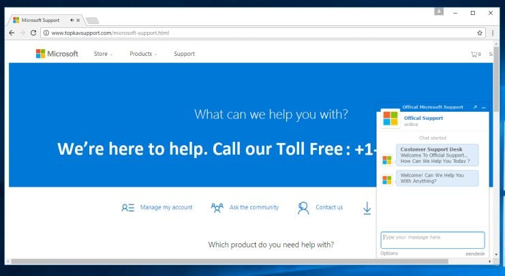
Task: Open the Chrome three-dot menu
Action: point(493,33)
